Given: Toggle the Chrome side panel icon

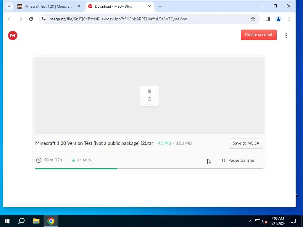Looking at the screenshot, I should tap(267, 19).
